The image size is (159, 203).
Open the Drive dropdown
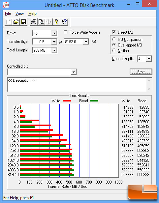[54, 33]
